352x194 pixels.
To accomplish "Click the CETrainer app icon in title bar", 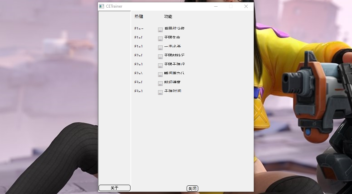I will [x=102, y=6].
